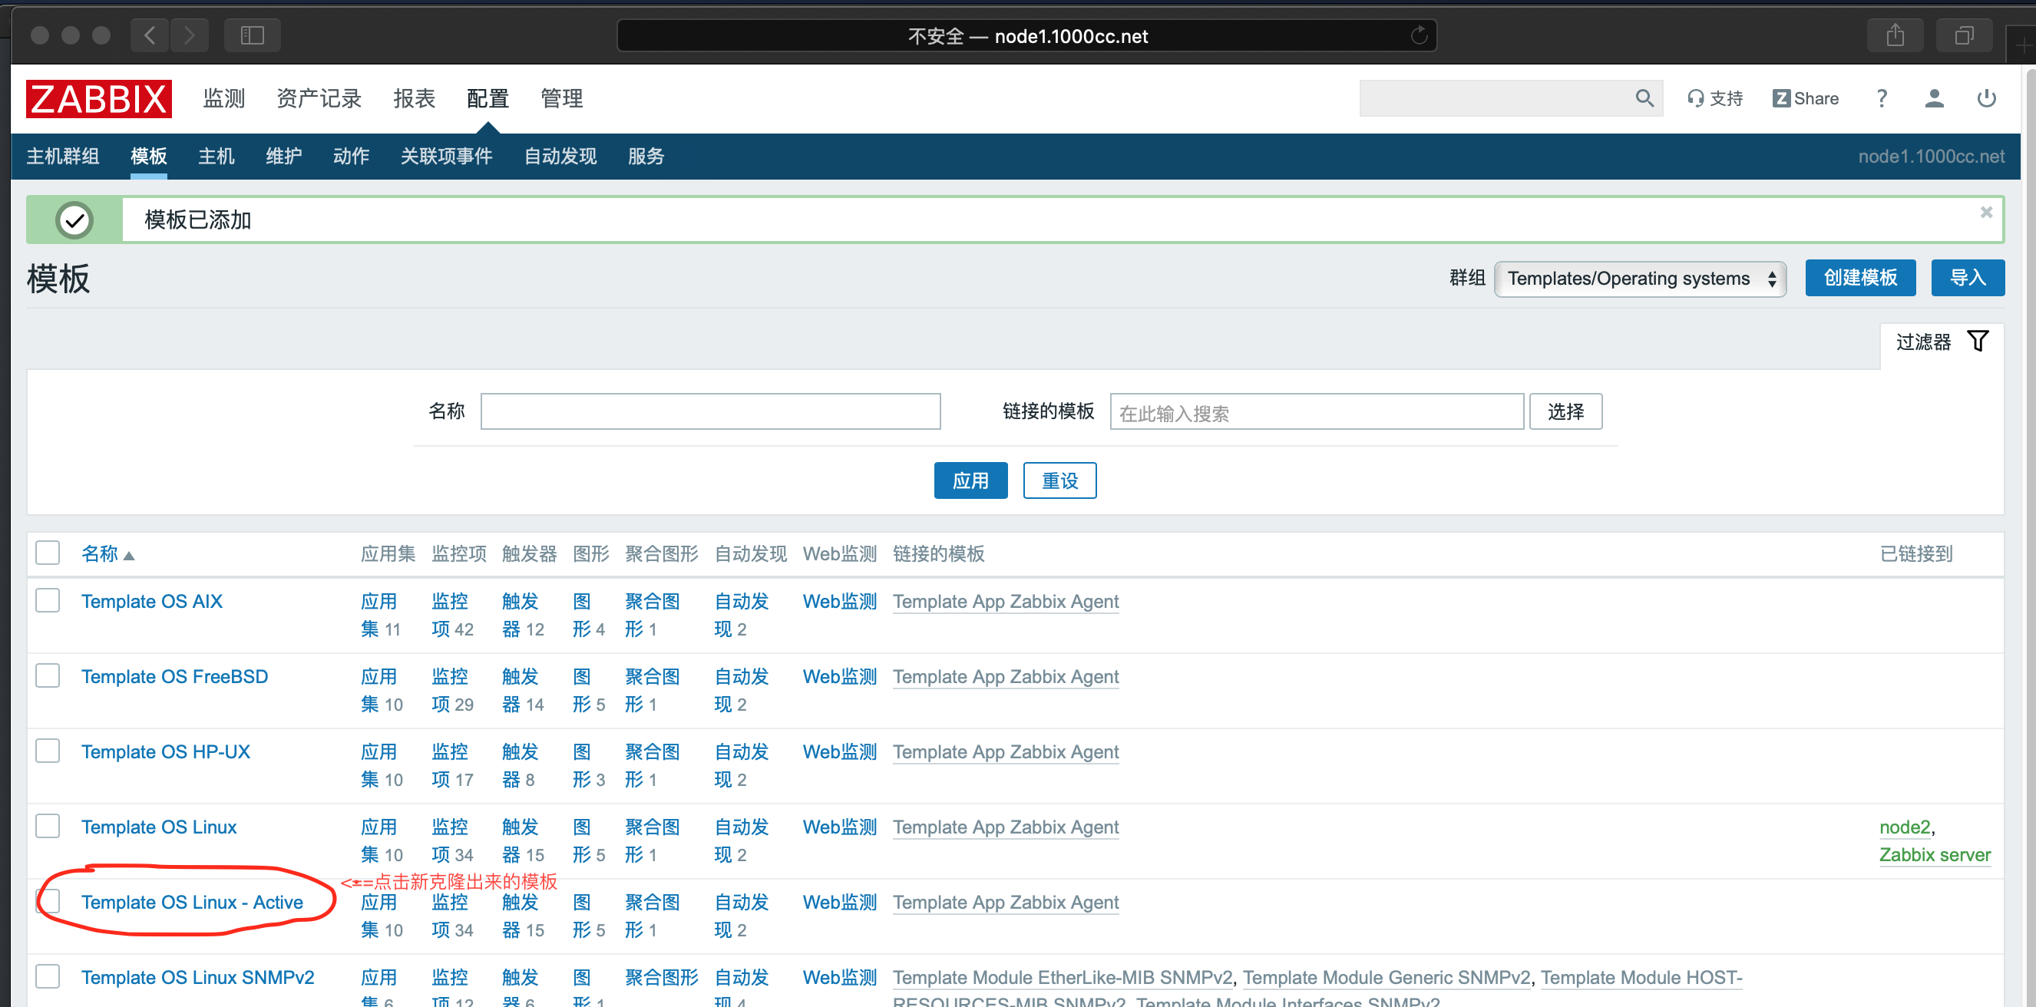Open Template OS Linux - Active link
The width and height of the screenshot is (2036, 1007).
click(192, 902)
